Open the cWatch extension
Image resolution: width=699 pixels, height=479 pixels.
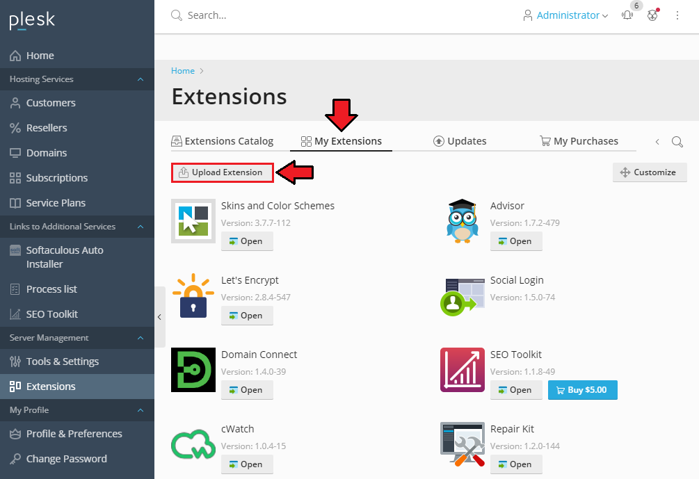(x=247, y=464)
